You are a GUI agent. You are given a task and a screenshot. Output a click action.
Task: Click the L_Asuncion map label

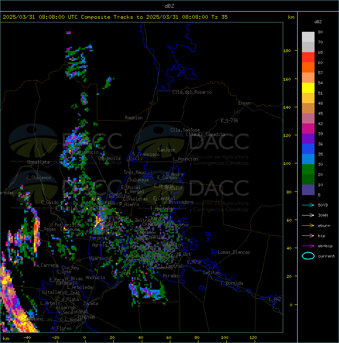click(x=185, y=158)
